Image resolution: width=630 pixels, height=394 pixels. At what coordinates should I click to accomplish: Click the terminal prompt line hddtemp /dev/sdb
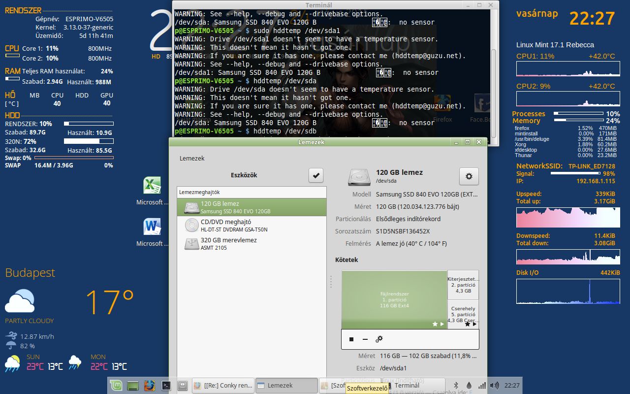pos(246,131)
